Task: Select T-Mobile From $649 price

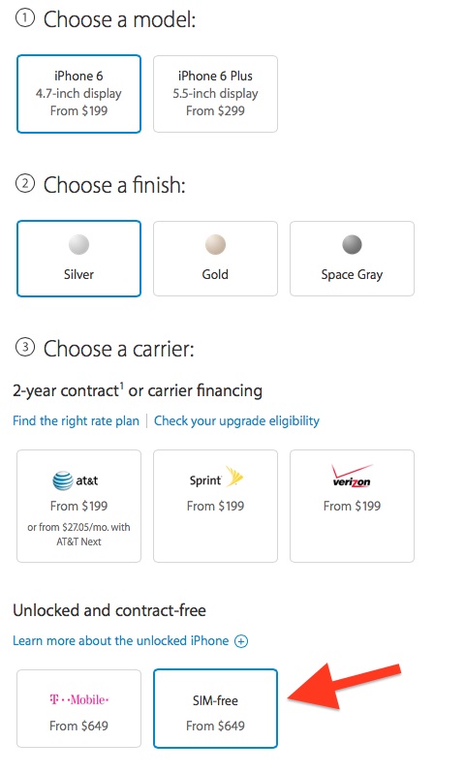Action: coord(78,726)
